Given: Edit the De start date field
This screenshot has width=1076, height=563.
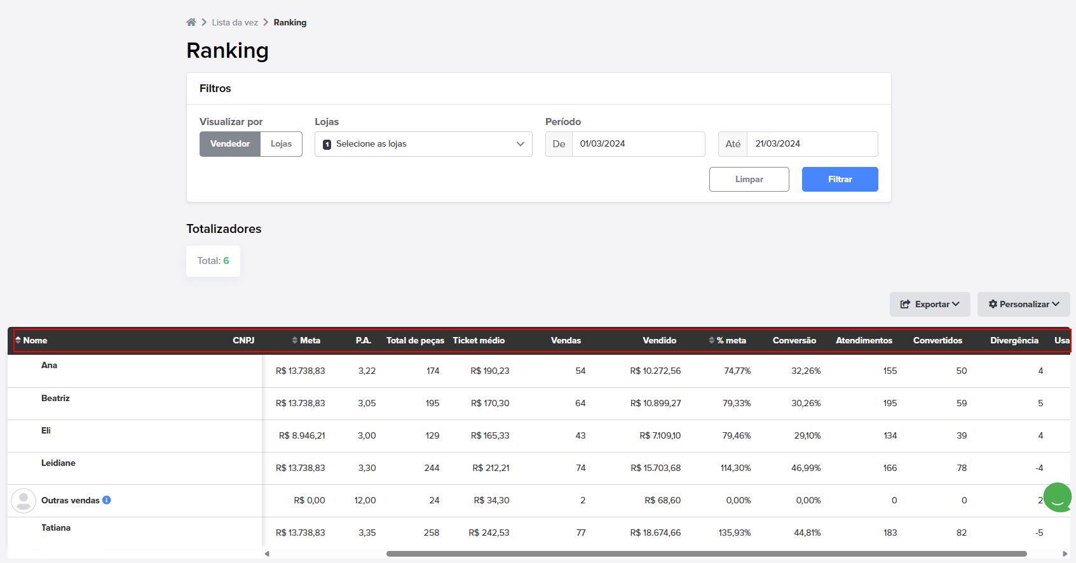Looking at the screenshot, I should tap(638, 144).
